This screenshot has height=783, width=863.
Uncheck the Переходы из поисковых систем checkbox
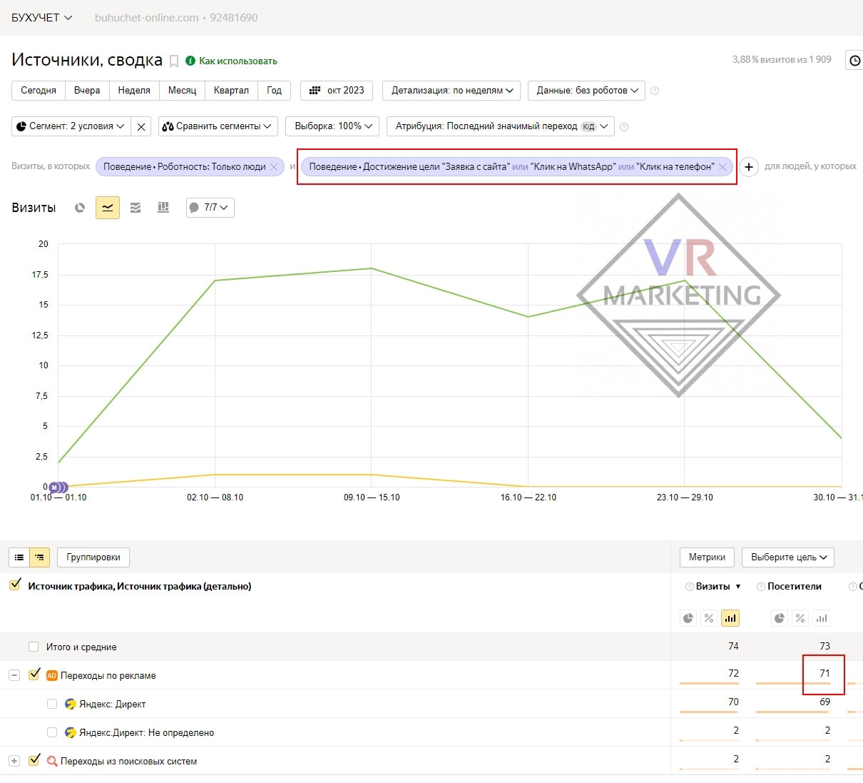34,760
